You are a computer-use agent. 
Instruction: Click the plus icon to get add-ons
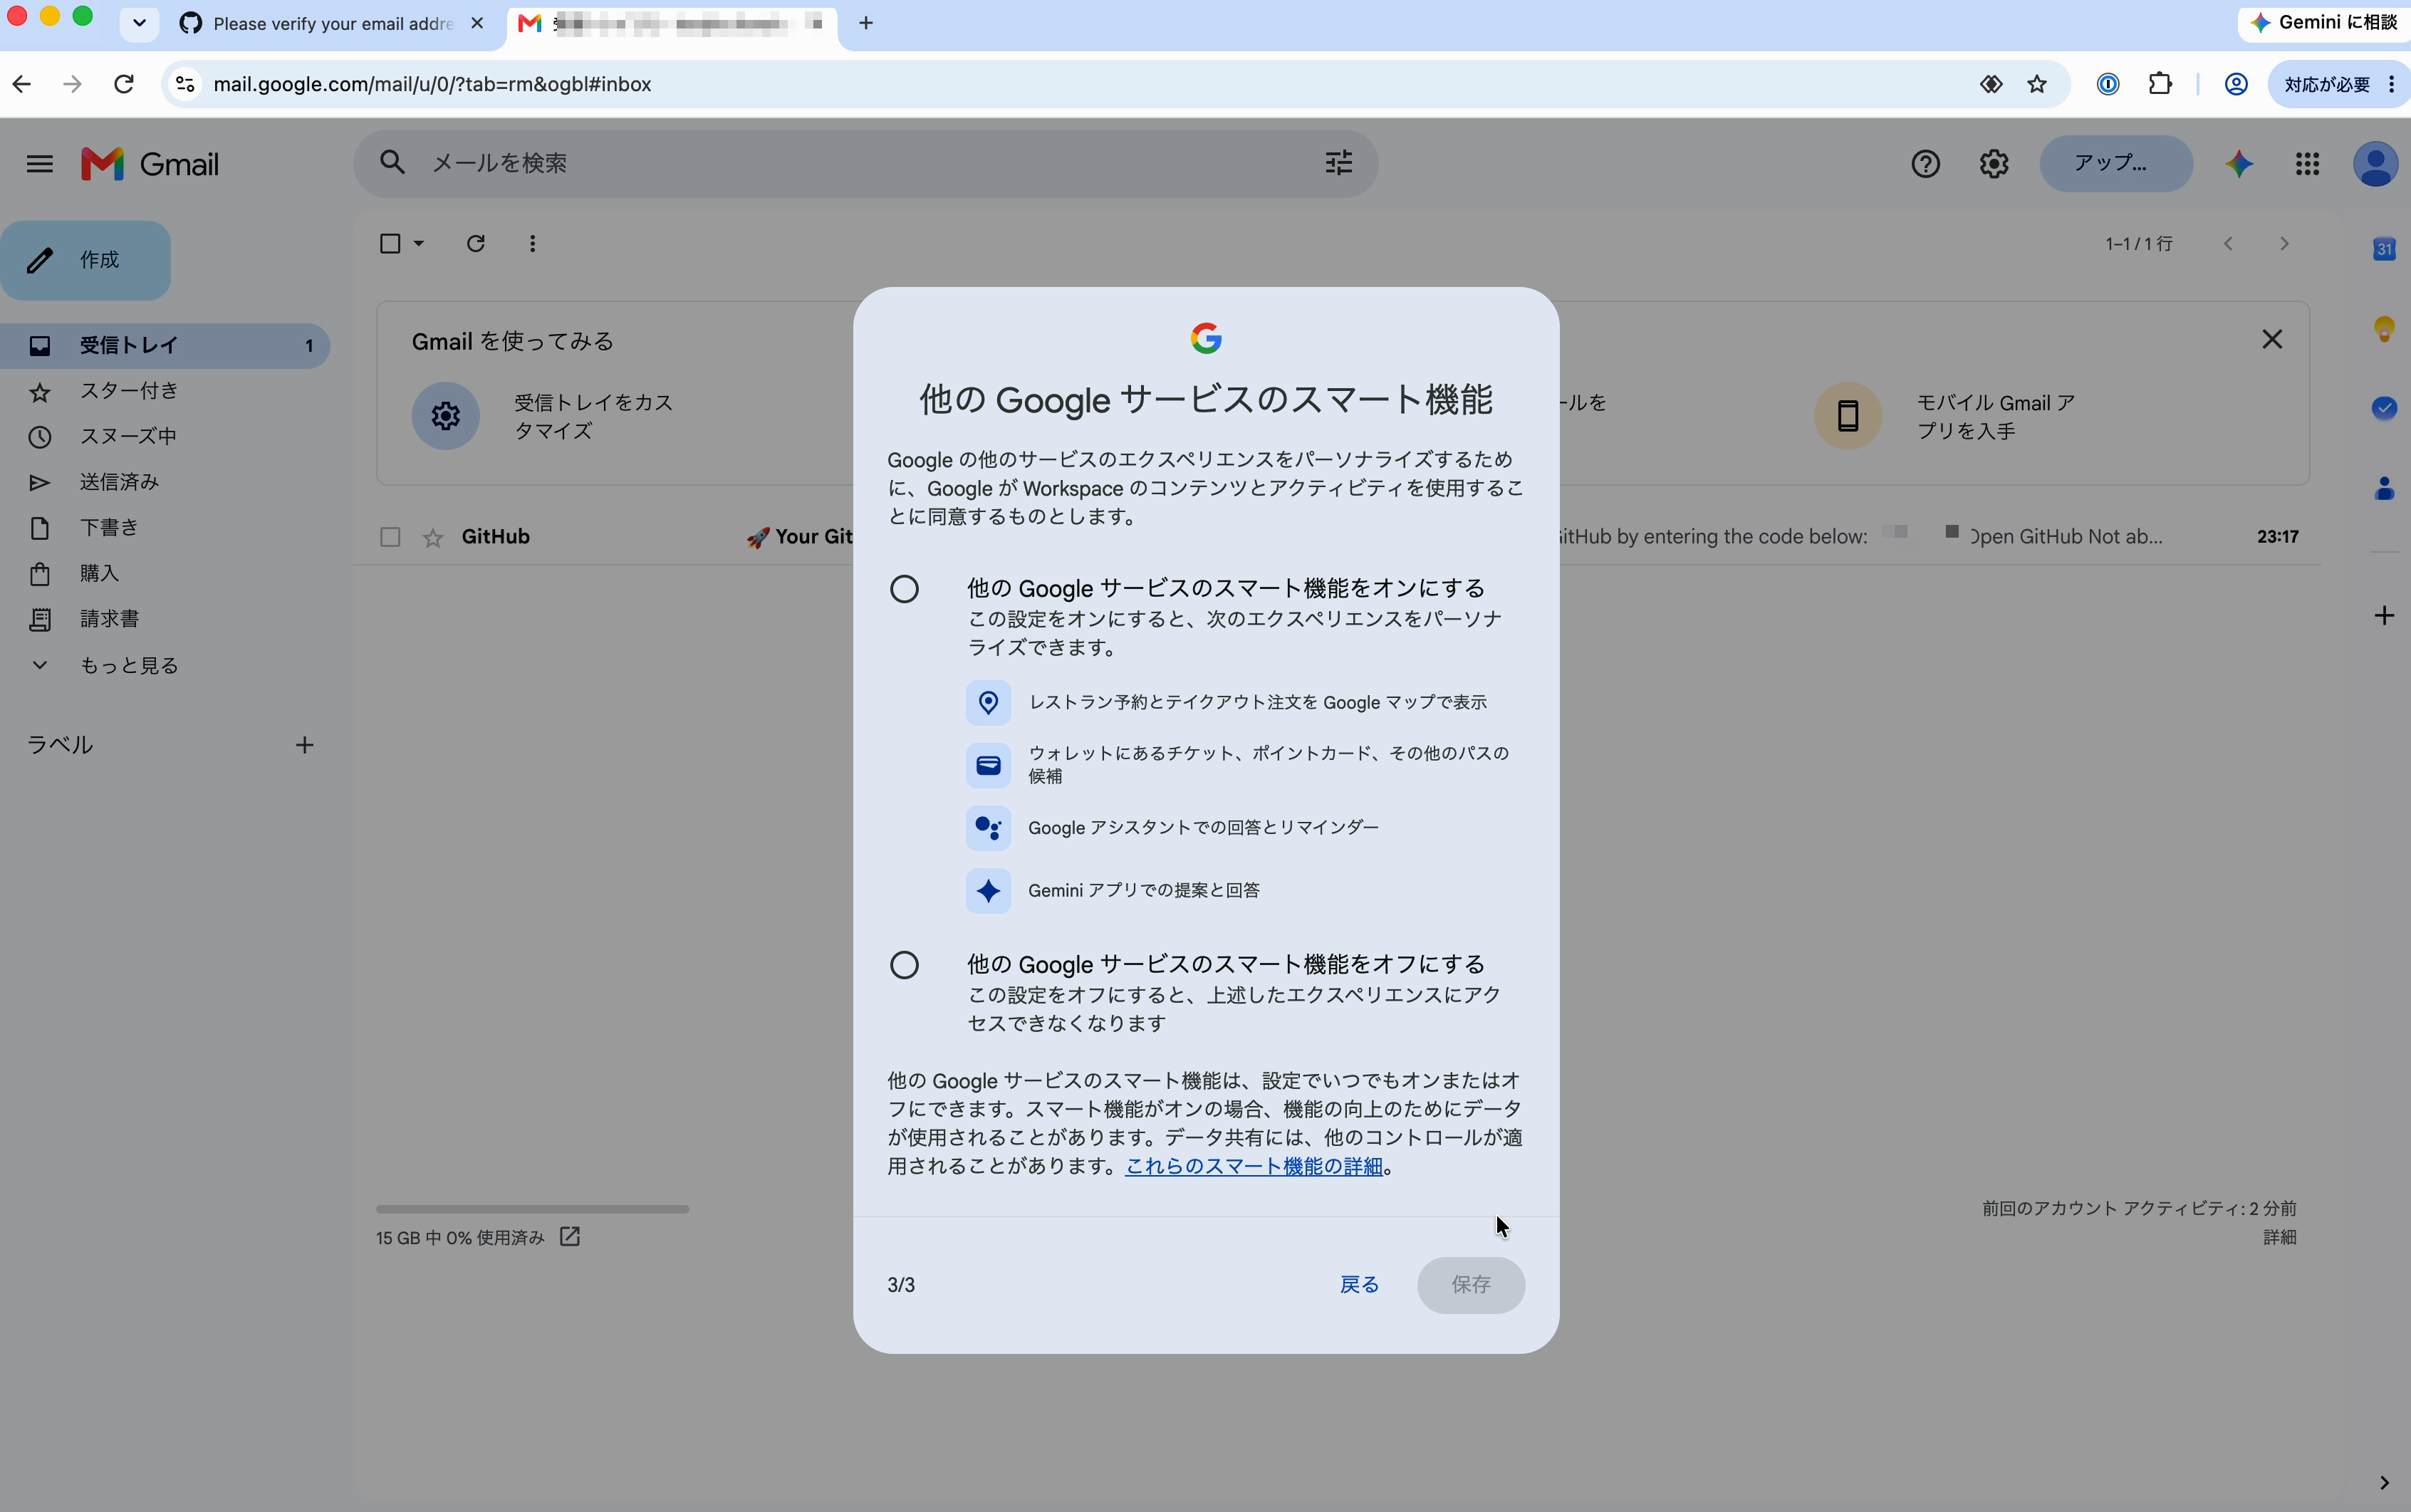2384,615
